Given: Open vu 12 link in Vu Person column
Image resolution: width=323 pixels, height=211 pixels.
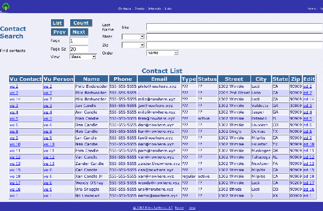Looking at the screenshot, I should (x=49, y=157).
